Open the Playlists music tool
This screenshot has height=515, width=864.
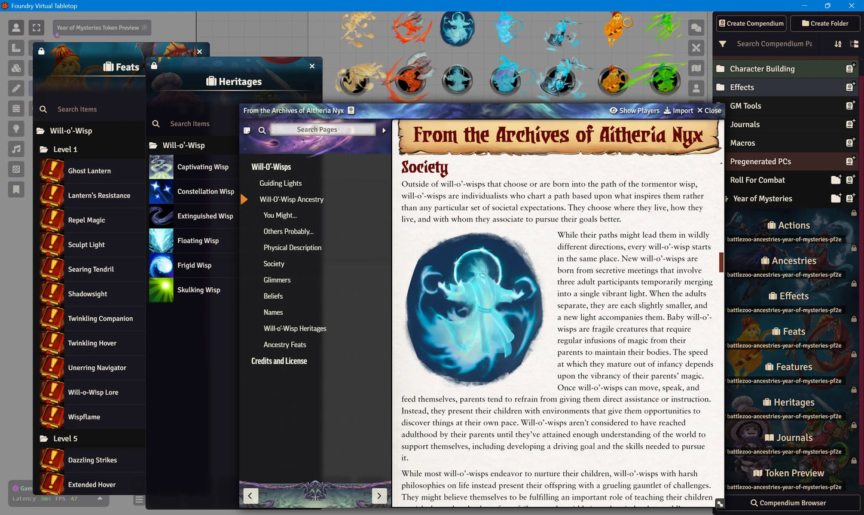[x=16, y=149]
